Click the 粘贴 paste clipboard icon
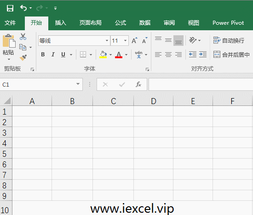Screen dimensions: 253x215 pos(9,41)
